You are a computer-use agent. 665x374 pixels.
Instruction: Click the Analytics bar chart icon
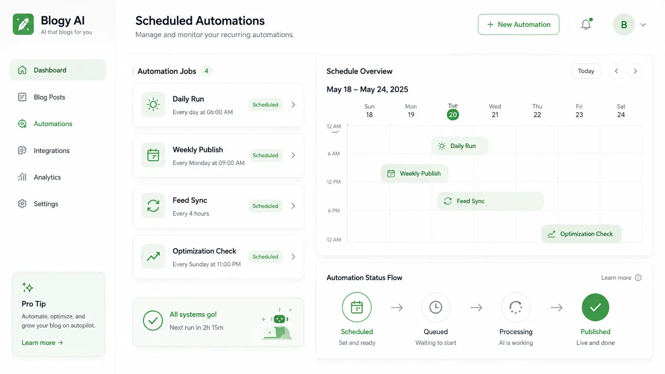(x=22, y=177)
